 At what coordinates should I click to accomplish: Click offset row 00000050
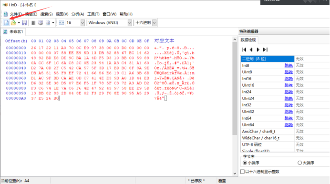16,73
